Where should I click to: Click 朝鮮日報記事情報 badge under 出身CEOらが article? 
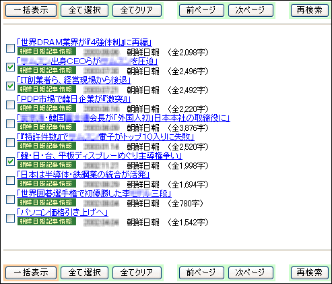click(x=46, y=70)
